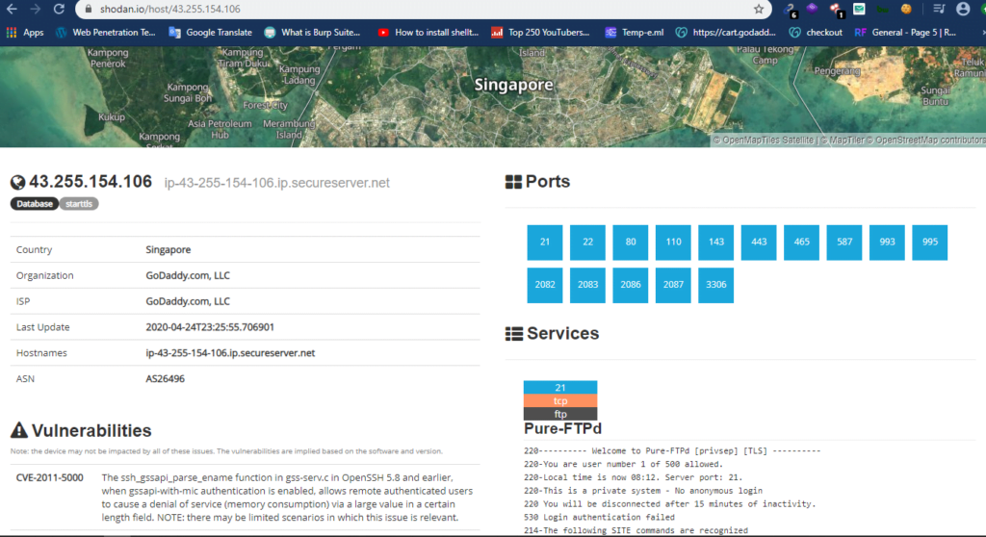Click the IP 43.255.154.106 heading
Image resolution: width=986 pixels, height=537 pixels.
(x=91, y=182)
